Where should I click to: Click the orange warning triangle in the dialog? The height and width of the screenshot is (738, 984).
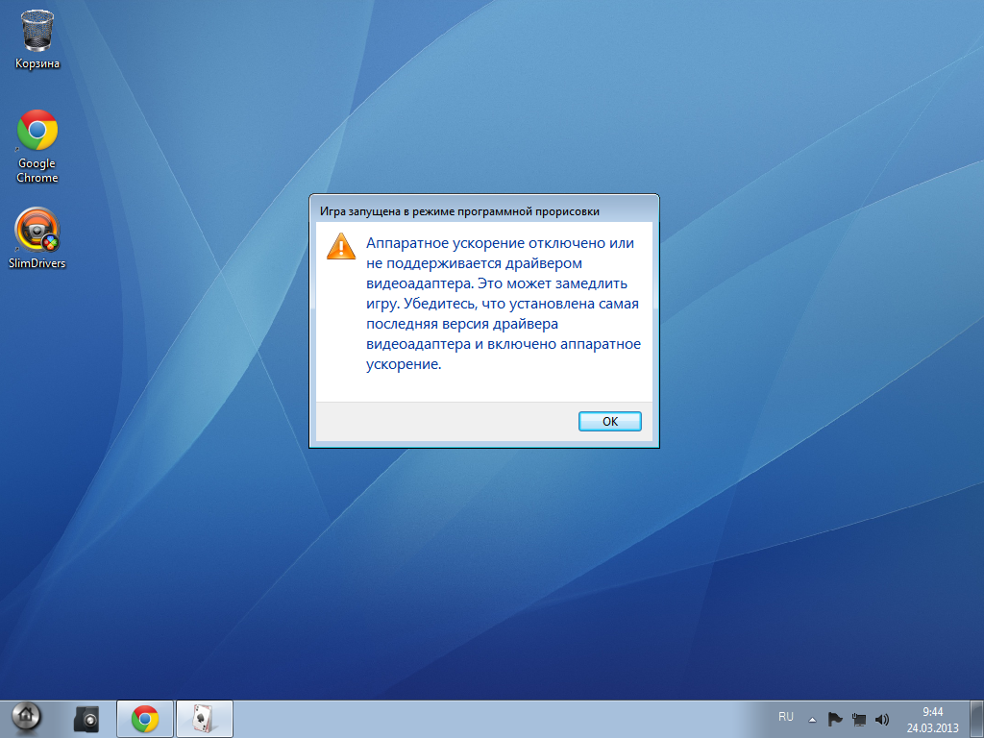[341, 246]
